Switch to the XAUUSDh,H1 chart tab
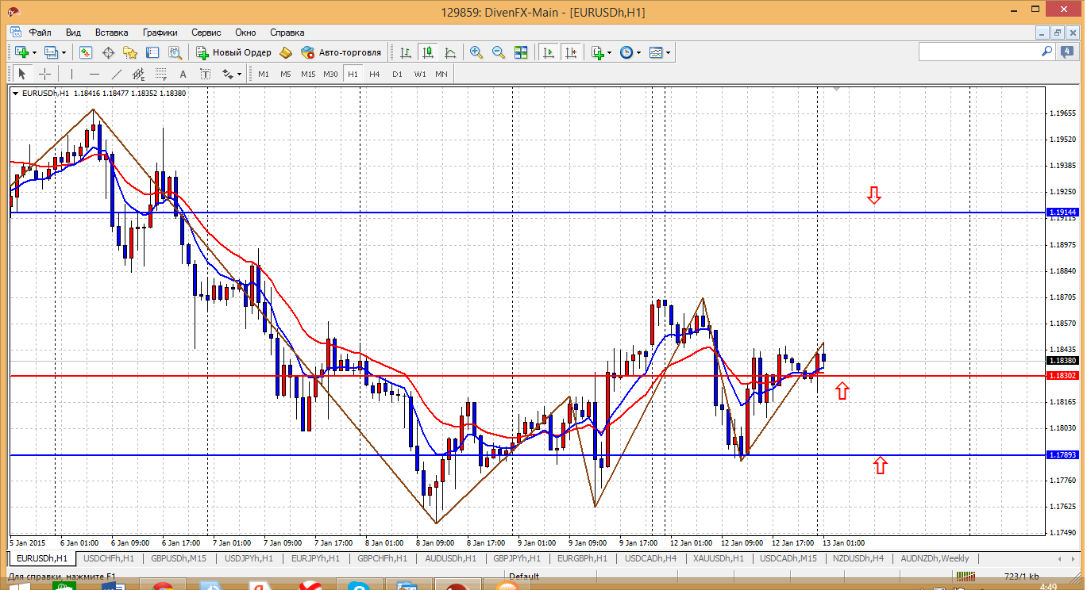Image resolution: width=1087 pixels, height=590 pixels. (718, 558)
